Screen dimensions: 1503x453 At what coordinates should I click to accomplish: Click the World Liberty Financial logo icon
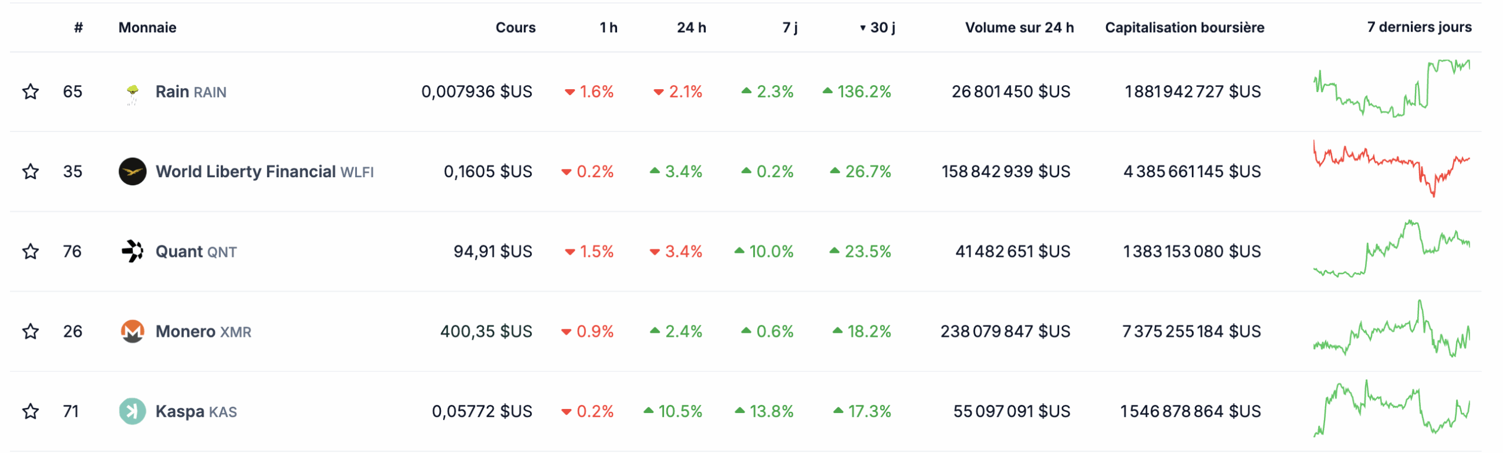[x=133, y=171]
